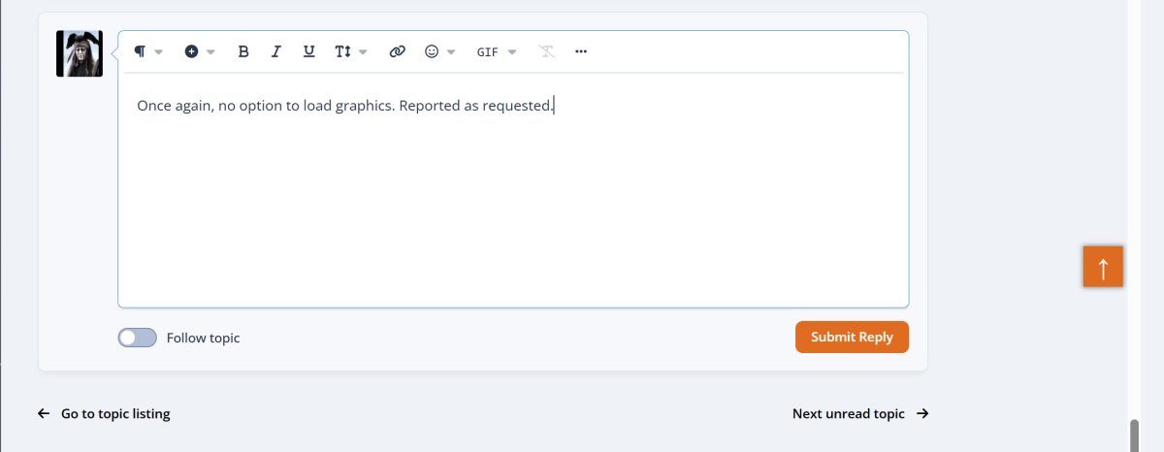This screenshot has height=452, width=1164.
Task: Click the orange back-to-top arrow button
Action: 1103,267
